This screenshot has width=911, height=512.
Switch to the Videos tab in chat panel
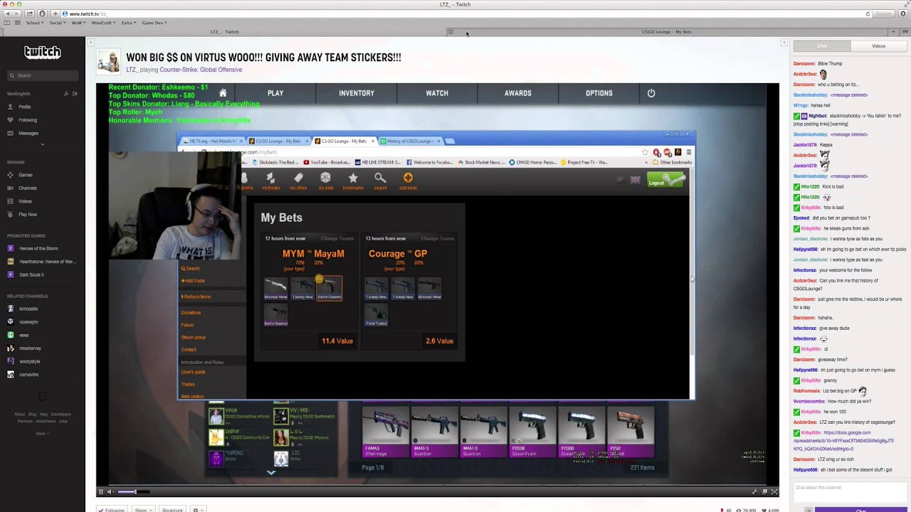pyautogui.click(x=878, y=46)
